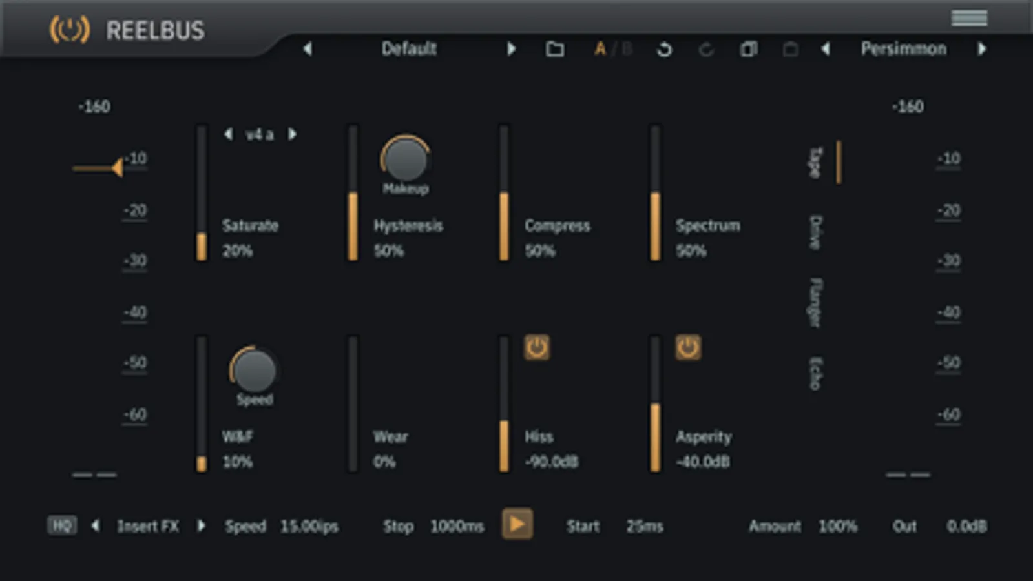This screenshot has height=581, width=1033.
Task: Adjust the Wear vertical slider
Action: [x=353, y=403]
